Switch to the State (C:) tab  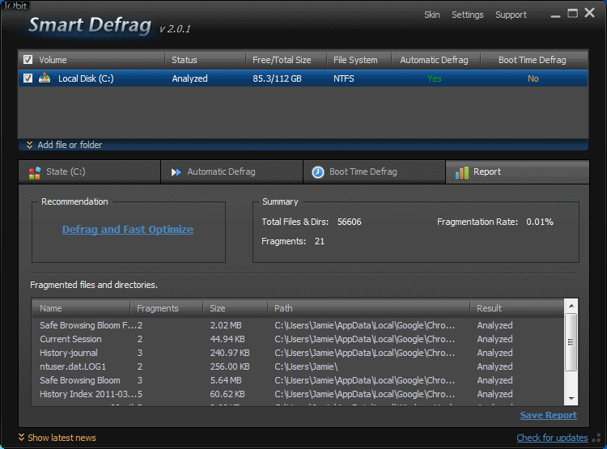click(x=89, y=172)
